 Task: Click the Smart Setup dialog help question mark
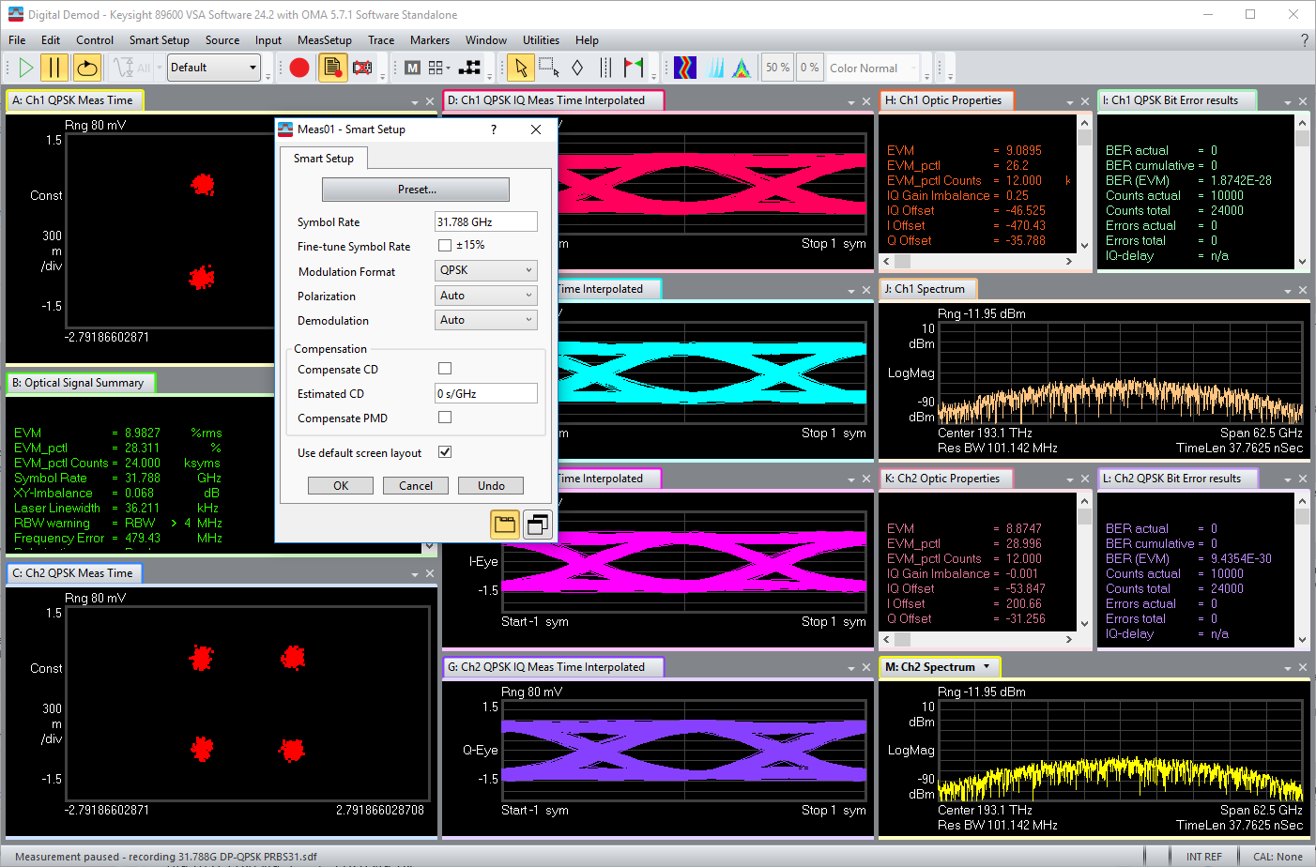494,129
